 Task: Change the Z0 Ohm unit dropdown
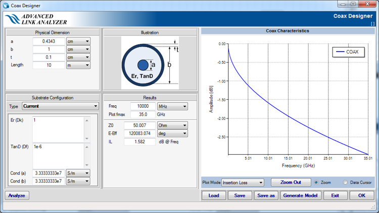point(172,125)
